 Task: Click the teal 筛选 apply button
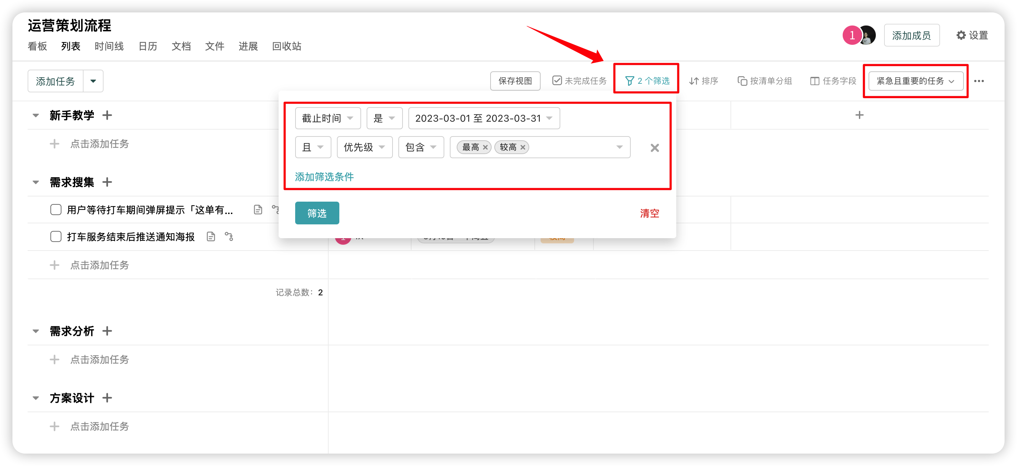(x=317, y=213)
